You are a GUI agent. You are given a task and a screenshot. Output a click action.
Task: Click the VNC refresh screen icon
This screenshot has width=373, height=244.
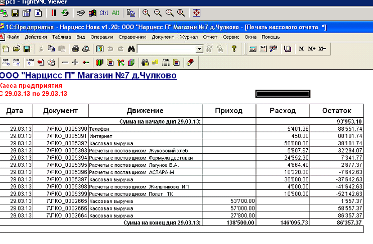[x=65, y=13]
